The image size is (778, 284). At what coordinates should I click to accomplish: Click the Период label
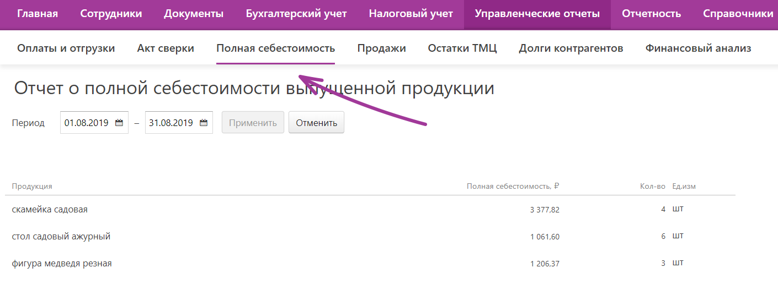point(28,123)
